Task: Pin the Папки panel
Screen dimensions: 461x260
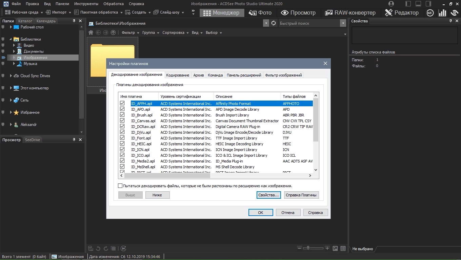Action: [74, 21]
